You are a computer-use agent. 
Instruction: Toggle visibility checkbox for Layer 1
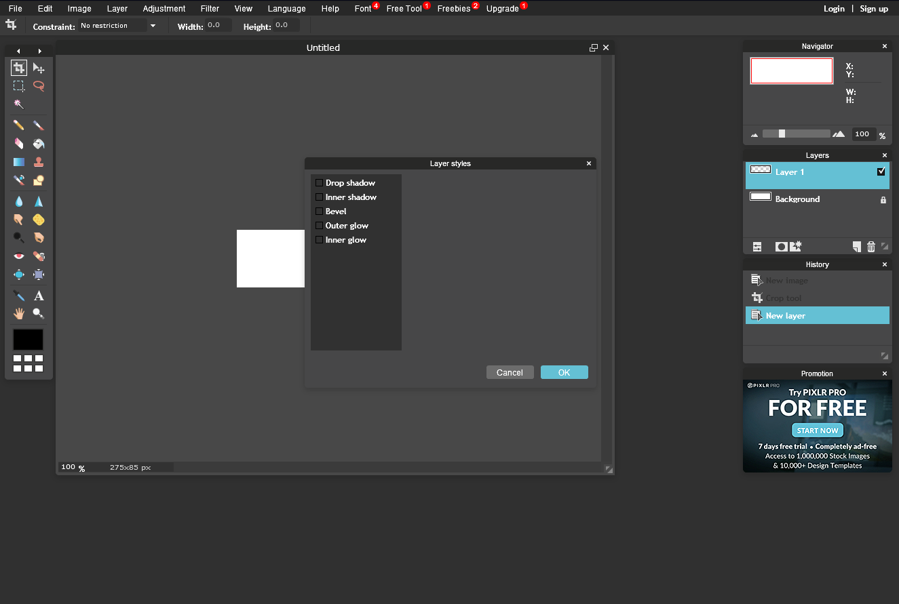point(881,172)
